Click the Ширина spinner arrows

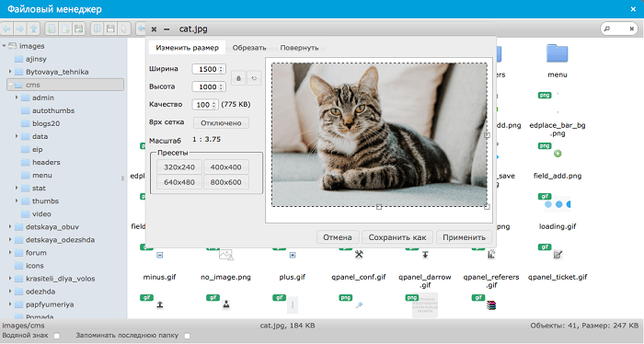(x=221, y=69)
